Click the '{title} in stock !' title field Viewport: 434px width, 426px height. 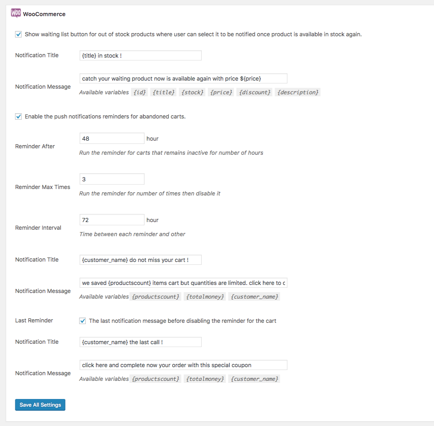click(x=141, y=56)
